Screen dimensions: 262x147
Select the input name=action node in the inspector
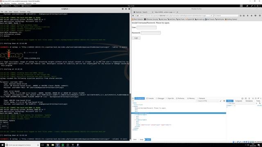pos(154,125)
